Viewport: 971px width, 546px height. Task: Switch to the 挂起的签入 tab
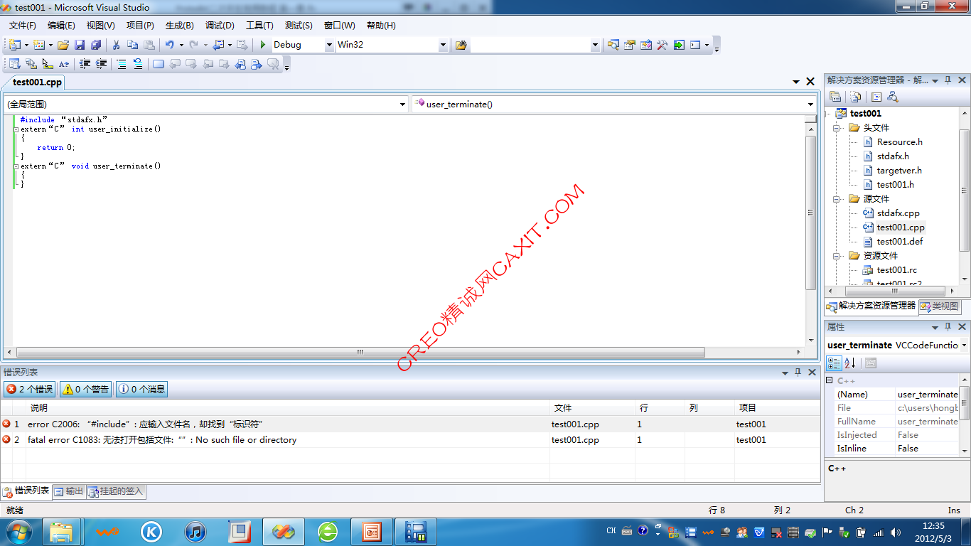click(x=116, y=491)
